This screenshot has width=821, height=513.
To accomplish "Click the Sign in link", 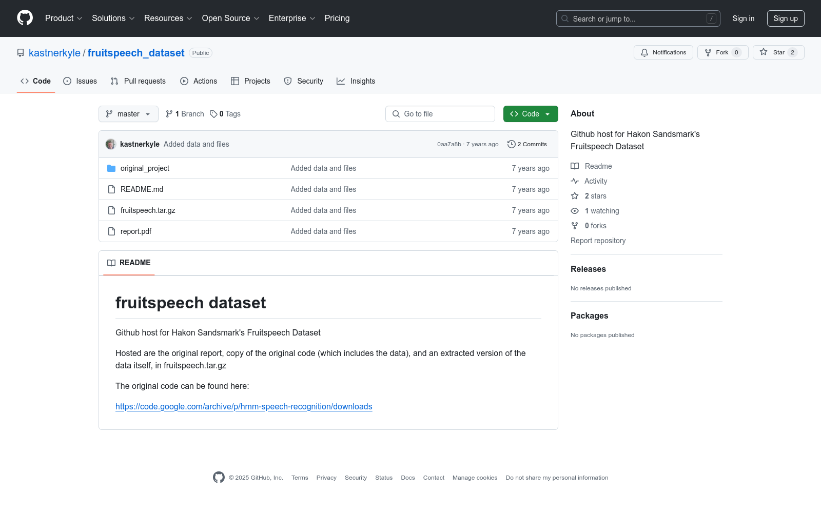I will tap(744, 18).
